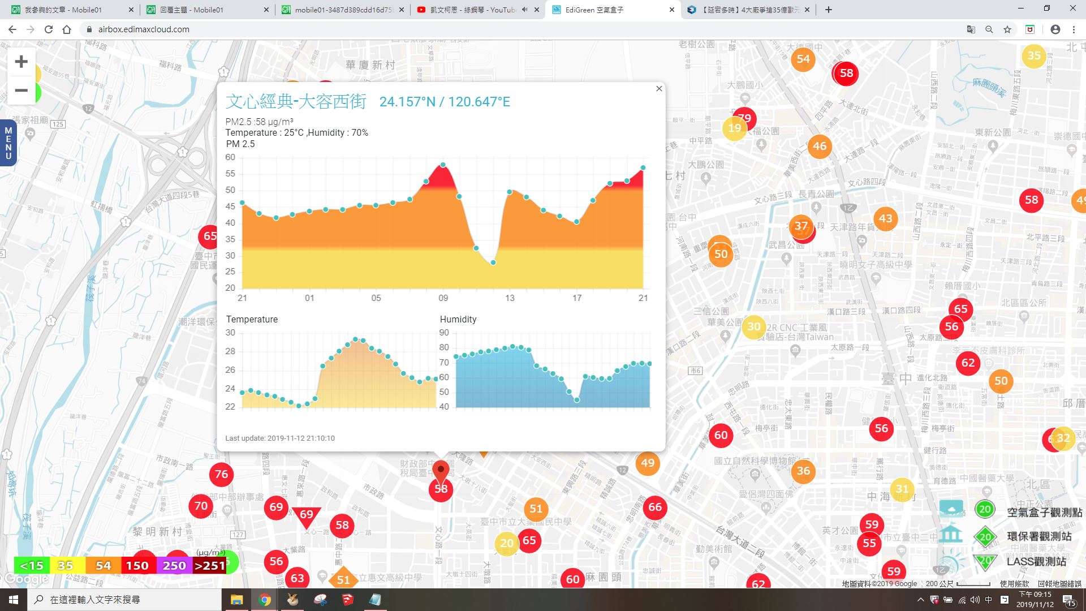Viewport: 1086px width, 611px height.
Task: Select the red 79 sensor marker
Action: click(x=745, y=118)
